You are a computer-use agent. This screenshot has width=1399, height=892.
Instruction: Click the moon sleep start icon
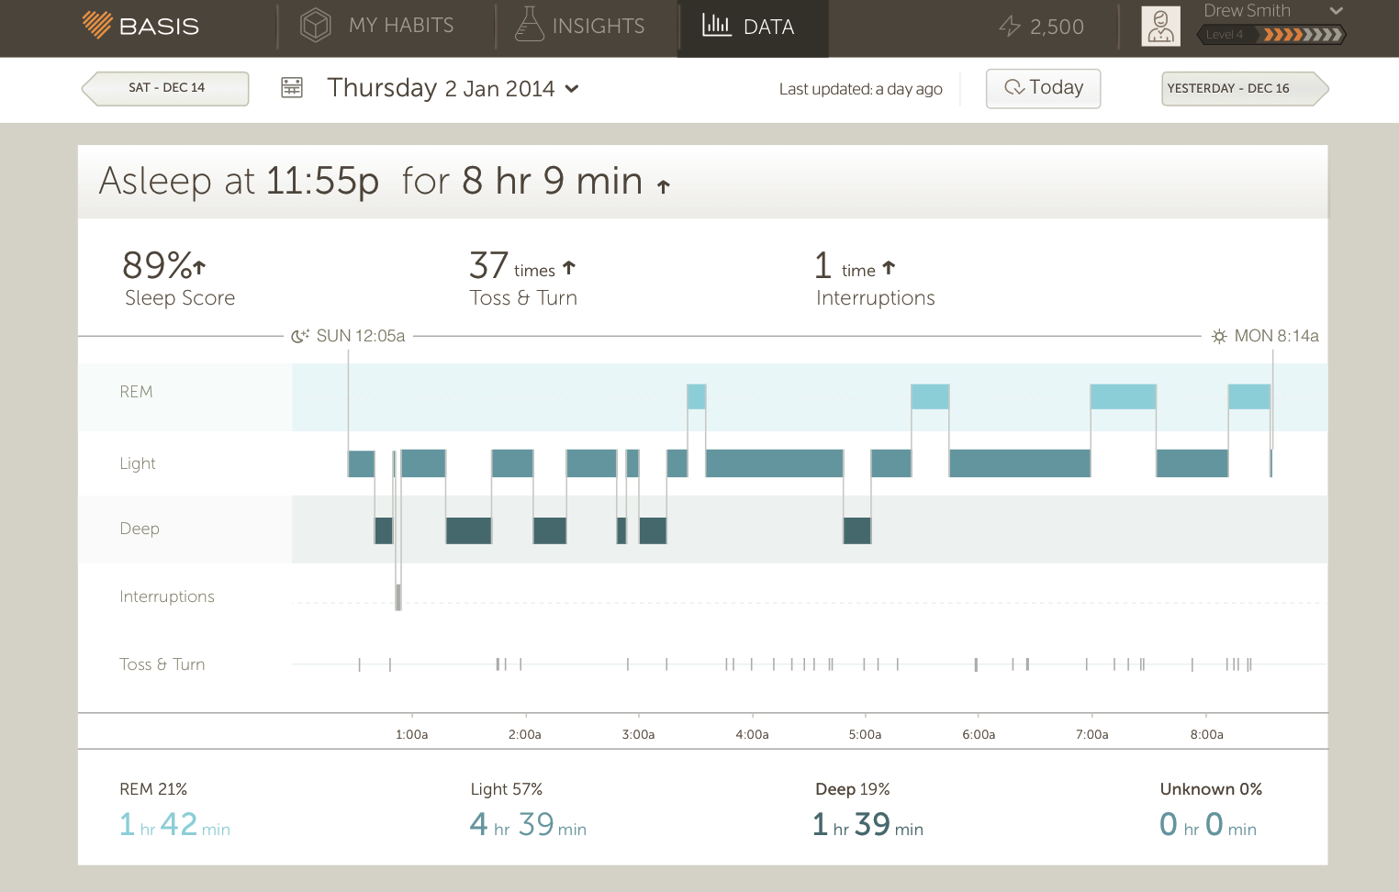coord(299,336)
